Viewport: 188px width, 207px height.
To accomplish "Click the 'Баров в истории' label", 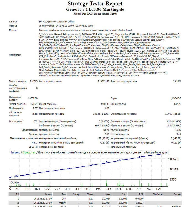I will (x=18, y=81).
